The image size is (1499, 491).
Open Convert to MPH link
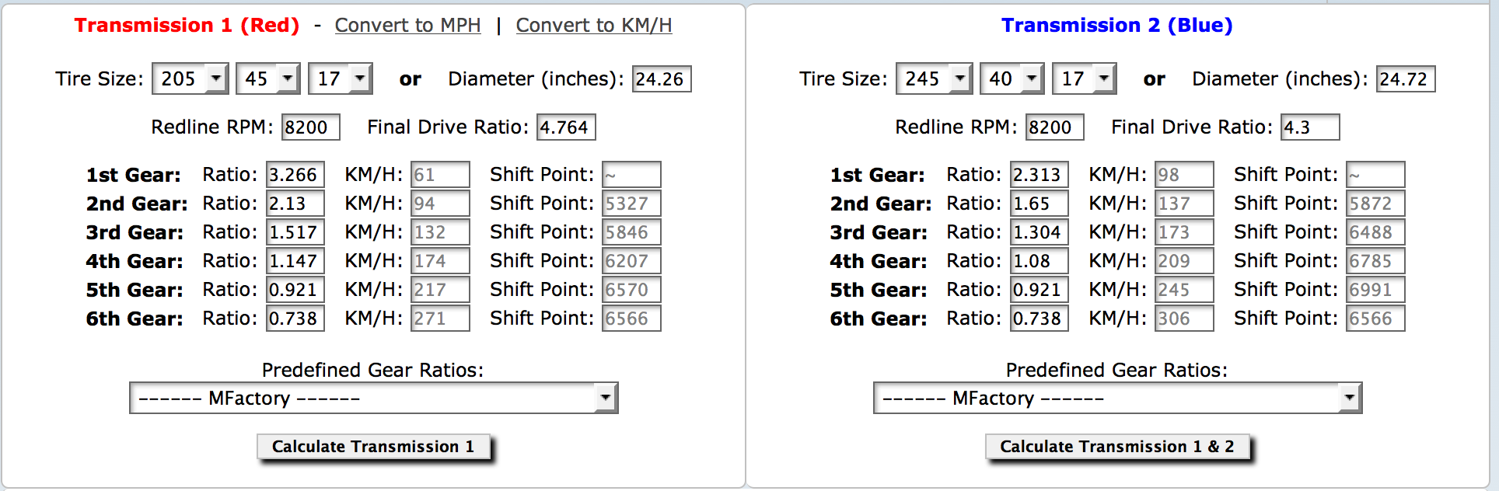(x=407, y=26)
